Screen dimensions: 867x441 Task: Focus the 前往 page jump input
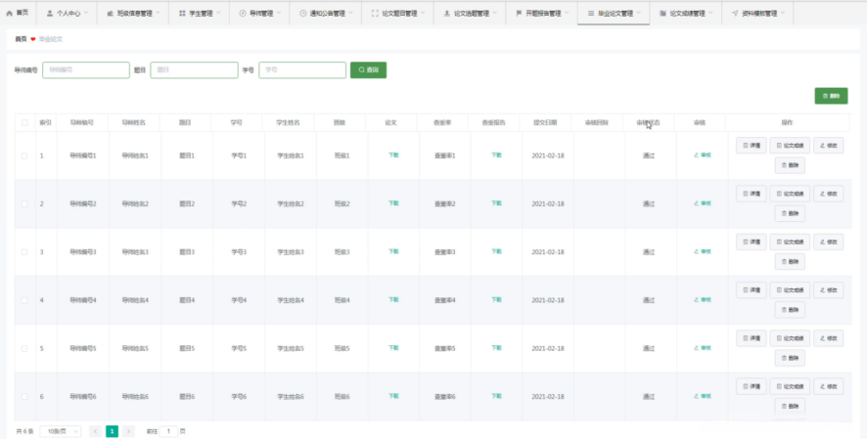coord(168,431)
